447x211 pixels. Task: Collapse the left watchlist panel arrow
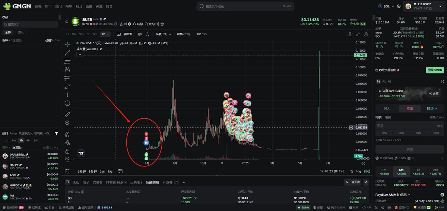click(x=60, y=17)
